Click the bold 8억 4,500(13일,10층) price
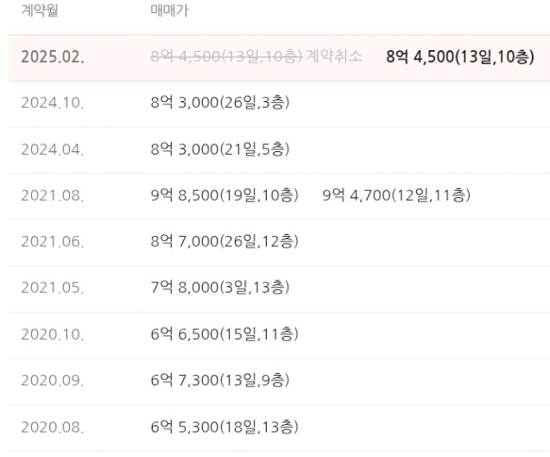The image size is (550, 457). [x=460, y=57]
